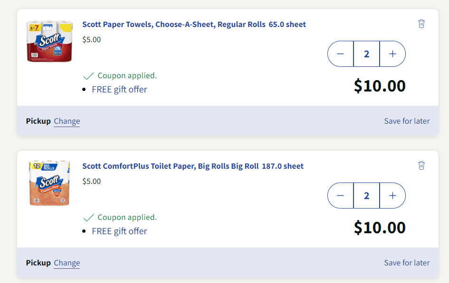Change Pickup option for Toilet Paper
Viewport: 449px width, 283px height.
67,263
